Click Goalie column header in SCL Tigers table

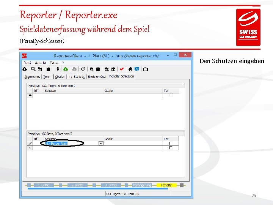133,91
